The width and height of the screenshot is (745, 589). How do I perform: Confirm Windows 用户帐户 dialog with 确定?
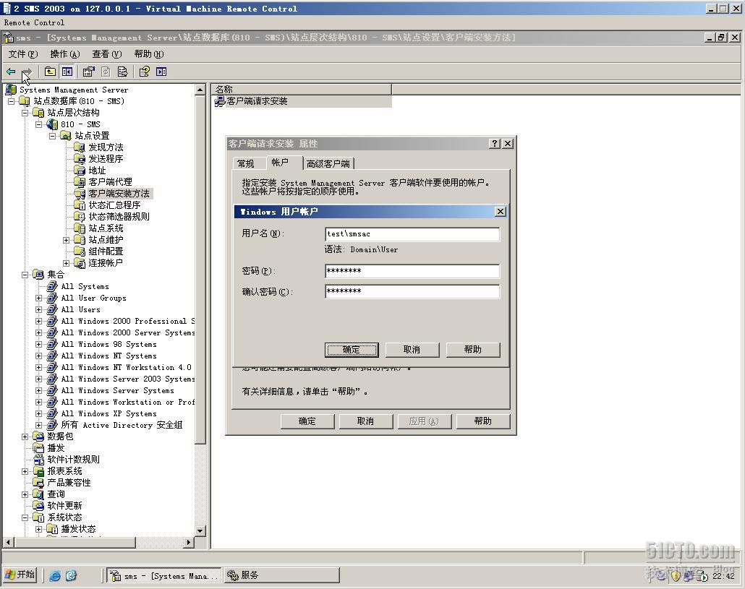point(352,350)
